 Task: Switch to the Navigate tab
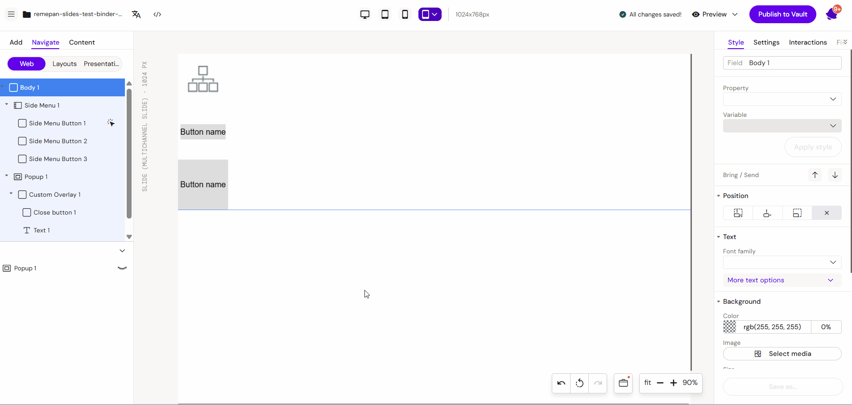45,42
